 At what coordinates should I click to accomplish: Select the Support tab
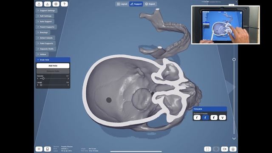click(x=136, y=4)
